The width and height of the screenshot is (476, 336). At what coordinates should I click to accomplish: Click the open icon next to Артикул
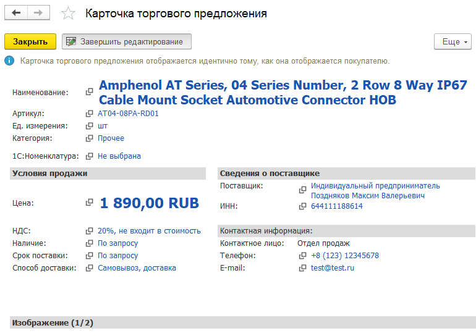coord(90,114)
